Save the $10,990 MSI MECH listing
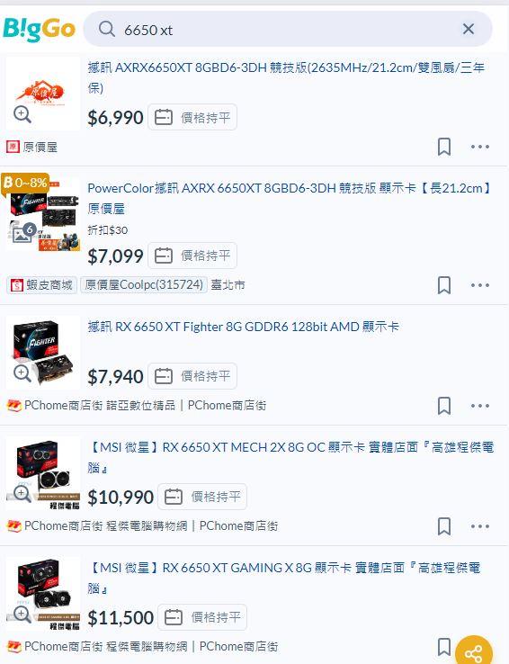509x664 pixels. 444,526
